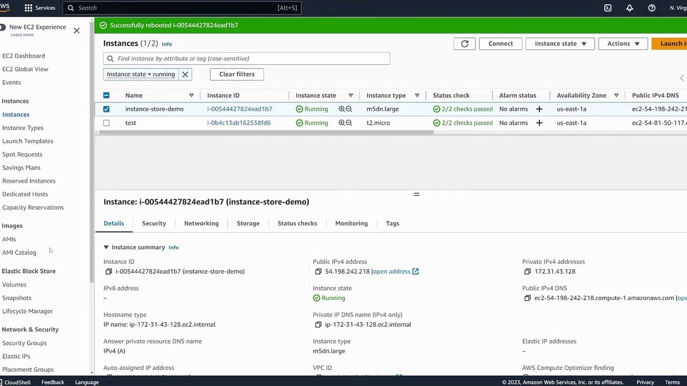This screenshot has width=687, height=386.
Task: Open Security Groups in the sidebar
Action: 24,343
